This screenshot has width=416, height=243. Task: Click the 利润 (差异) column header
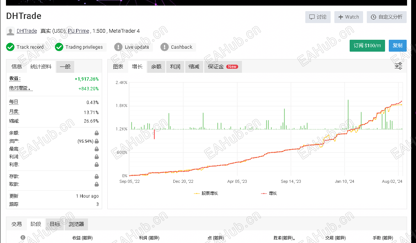(149, 238)
